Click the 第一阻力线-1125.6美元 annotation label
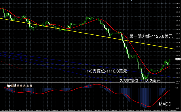The height and width of the screenshot is (112, 181). [x=151, y=36]
